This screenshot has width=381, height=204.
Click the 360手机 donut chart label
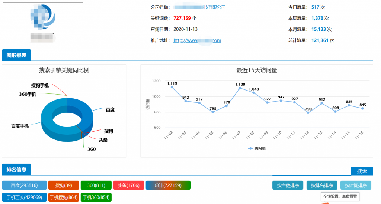[28, 94]
